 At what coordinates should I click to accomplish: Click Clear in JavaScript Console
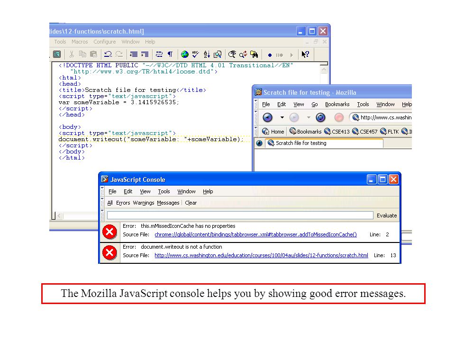click(191, 203)
